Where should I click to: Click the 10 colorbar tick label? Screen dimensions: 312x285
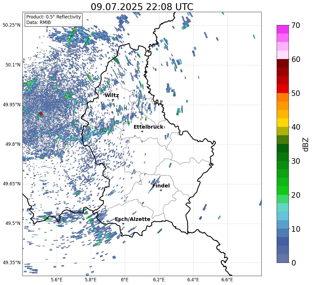click(295, 229)
